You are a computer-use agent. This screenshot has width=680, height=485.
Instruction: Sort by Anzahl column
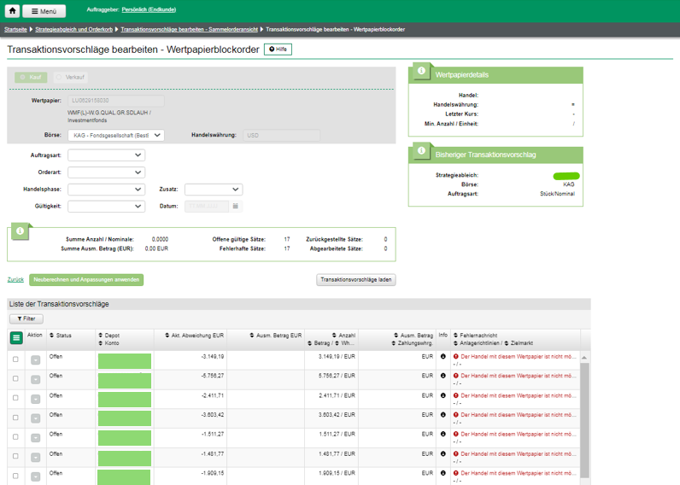343,336
